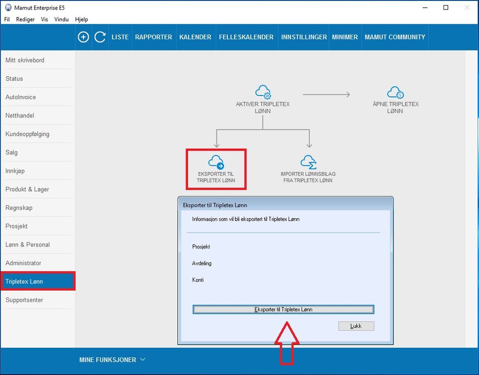Viewport: 479px width, 375px height.
Task: Open Felleskalender in the top toolbar
Action: [x=246, y=37]
